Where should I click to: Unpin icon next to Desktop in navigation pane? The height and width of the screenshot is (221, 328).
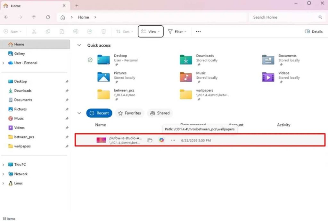(x=67, y=82)
